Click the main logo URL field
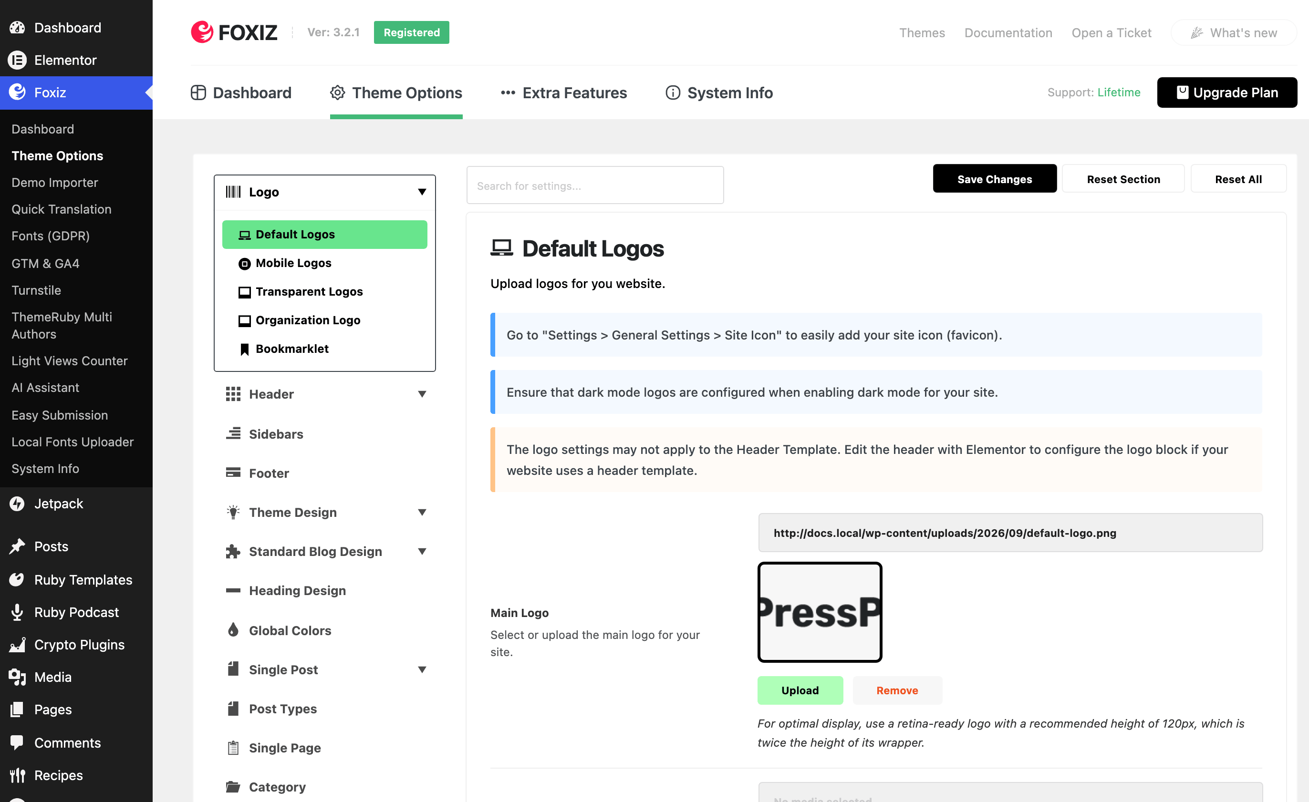Viewport: 1309px width, 802px height. (1010, 533)
